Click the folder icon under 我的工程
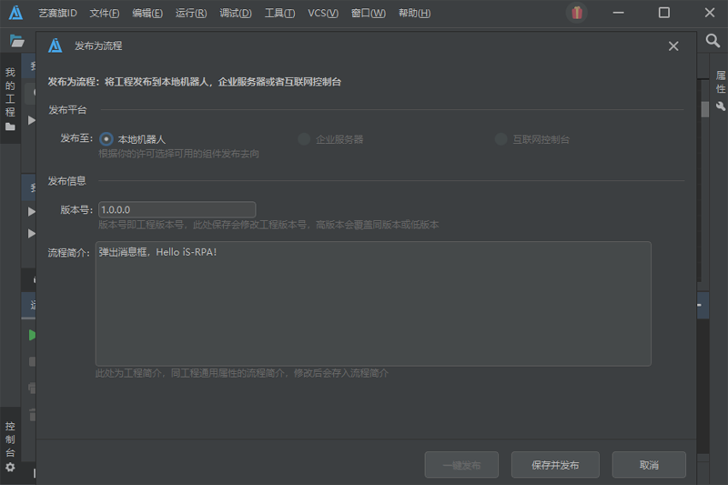 pos(10,126)
